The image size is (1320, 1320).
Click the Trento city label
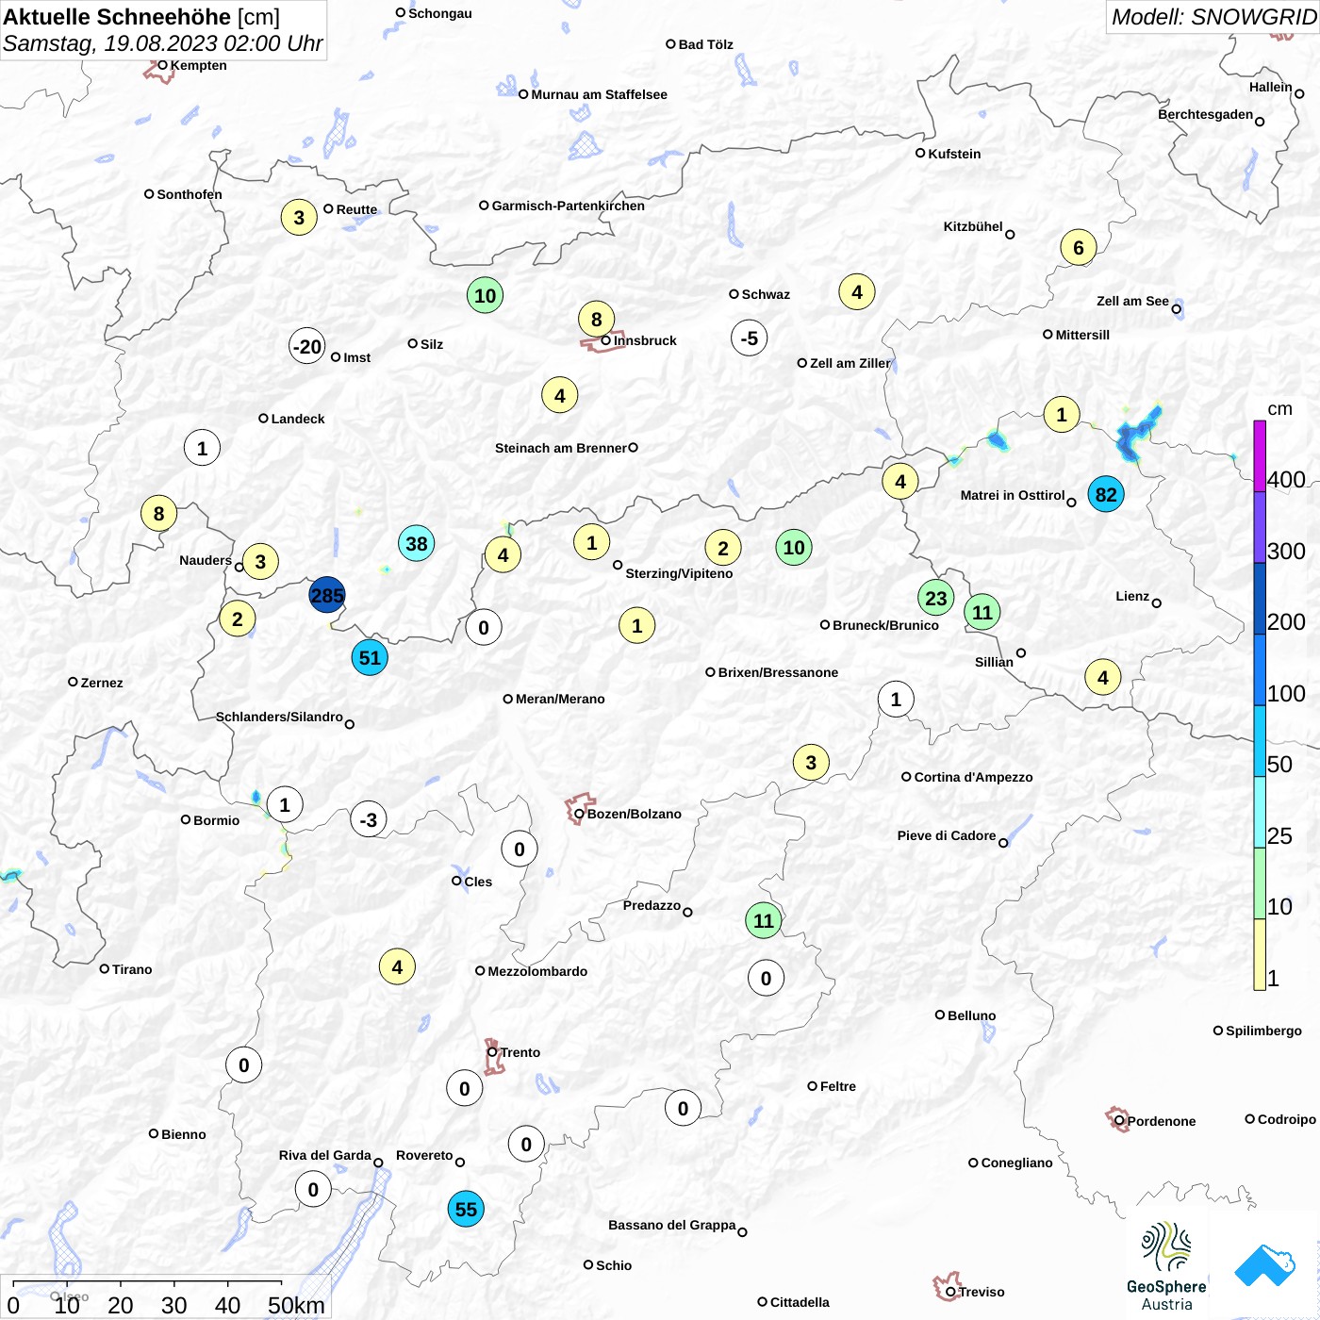pyautogui.click(x=520, y=1052)
